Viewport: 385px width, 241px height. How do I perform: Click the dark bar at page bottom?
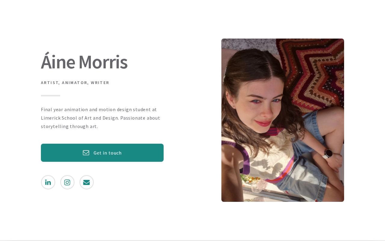click(x=192, y=240)
